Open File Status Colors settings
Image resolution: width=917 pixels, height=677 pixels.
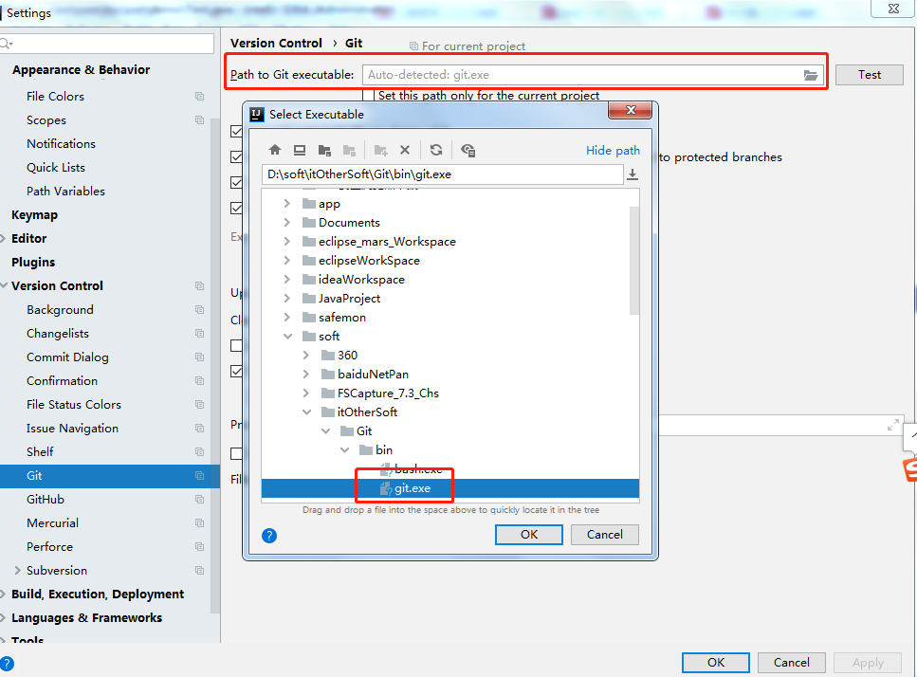tap(74, 405)
